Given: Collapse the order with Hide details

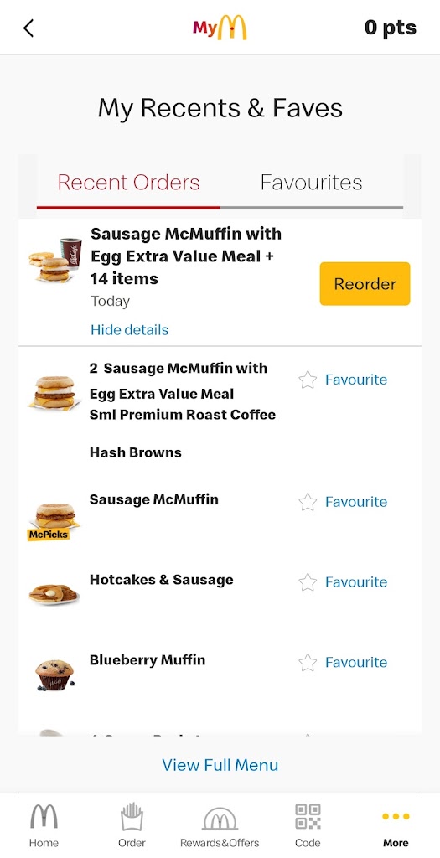Looking at the screenshot, I should (x=130, y=330).
